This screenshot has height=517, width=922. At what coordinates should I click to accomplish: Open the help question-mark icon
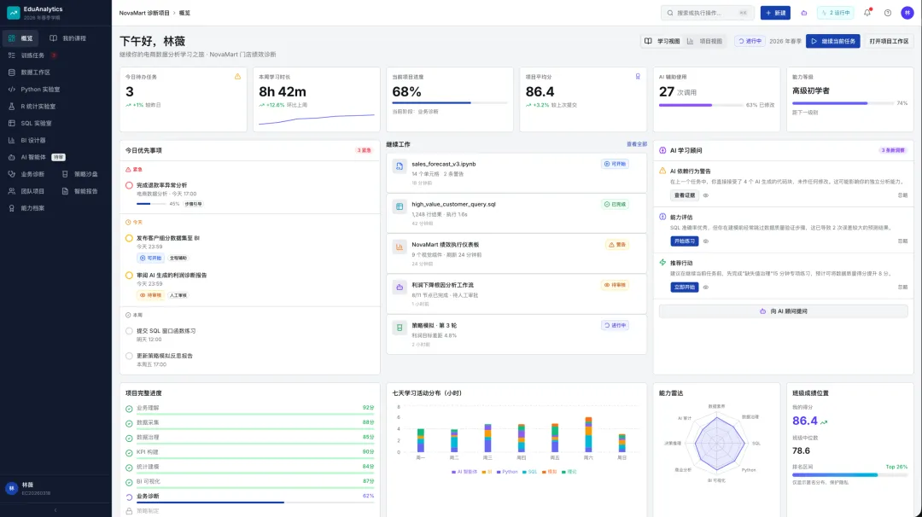click(x=887, y=12)
